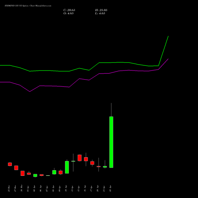Screen dimensions: 198x198
Task: Select the thin red candle for 20 Apr
Action: 99,166
